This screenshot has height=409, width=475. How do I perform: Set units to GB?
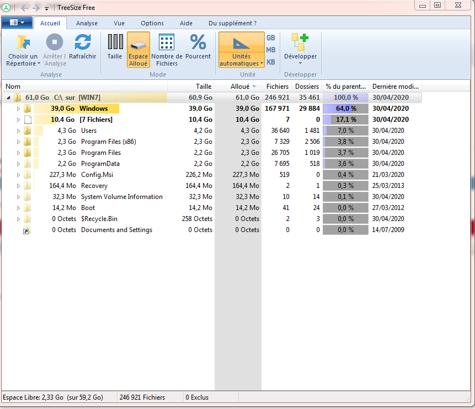coord(271,38)
